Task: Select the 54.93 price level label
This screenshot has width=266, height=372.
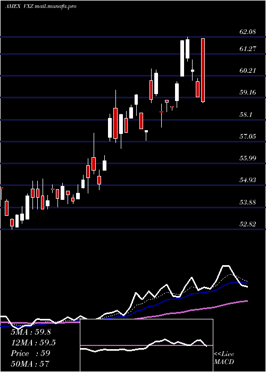Action: pos(248,180)
